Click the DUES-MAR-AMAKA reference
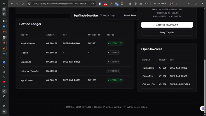Image resolution: width=206 pixels, height=116 pixels. coord(72,43)
